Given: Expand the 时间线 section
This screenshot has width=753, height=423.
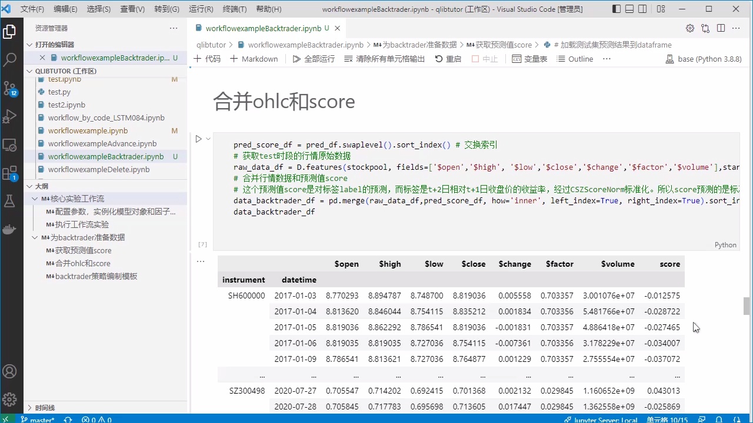Looking at the screenshot, I should [x=29, y=408].
